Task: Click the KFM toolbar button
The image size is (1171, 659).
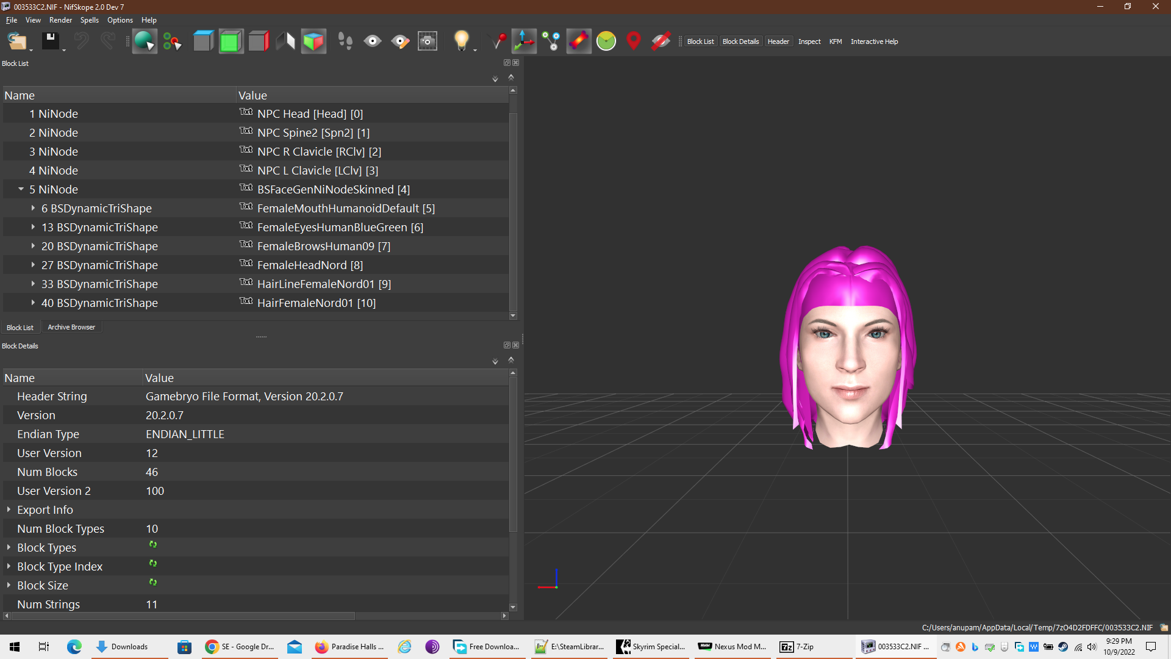Action: click(x=836, y=41)
